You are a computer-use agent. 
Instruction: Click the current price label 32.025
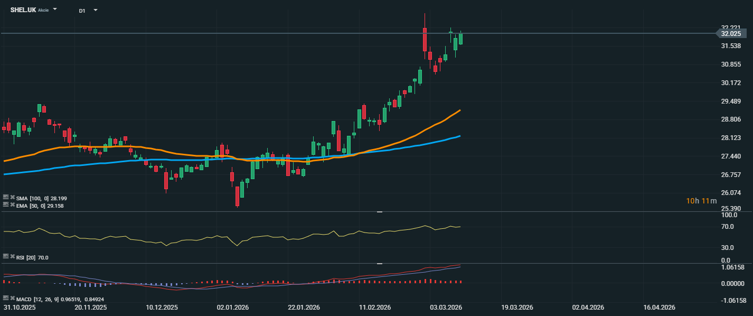tap(731, 34)
